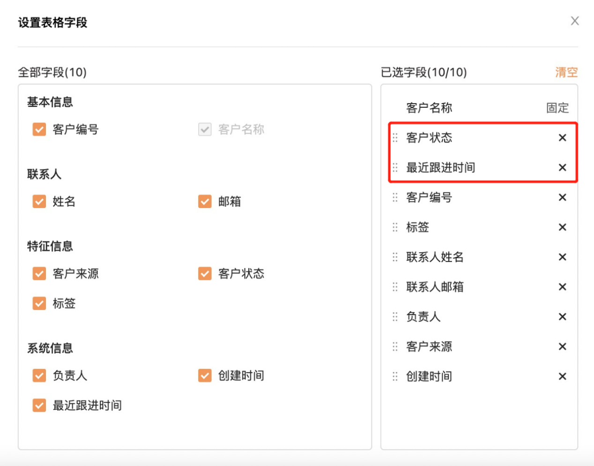The image size is (594, 466).
Task: Remove 标签 from selected fields
Action: (x=562, y=227)
